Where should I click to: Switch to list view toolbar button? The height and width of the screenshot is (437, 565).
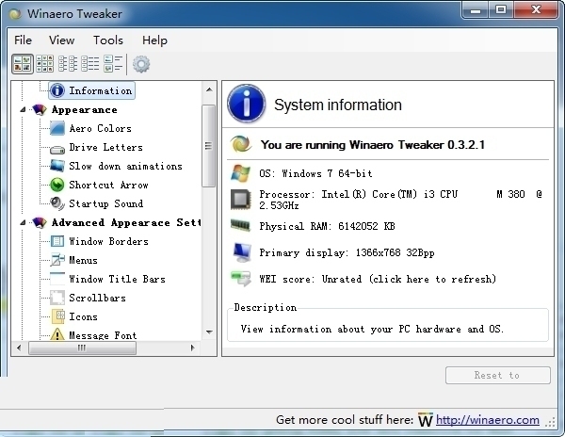point(68,64)
